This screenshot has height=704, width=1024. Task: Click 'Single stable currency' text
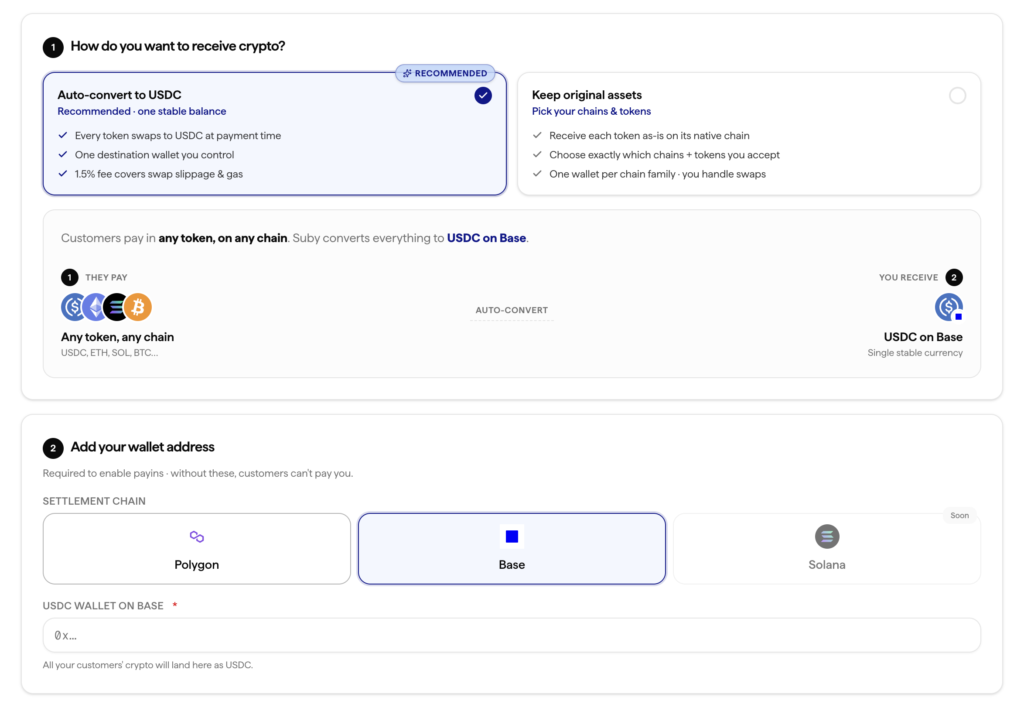[915, 353]
